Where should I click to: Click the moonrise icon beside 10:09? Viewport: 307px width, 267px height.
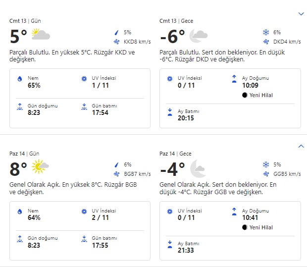234,79
